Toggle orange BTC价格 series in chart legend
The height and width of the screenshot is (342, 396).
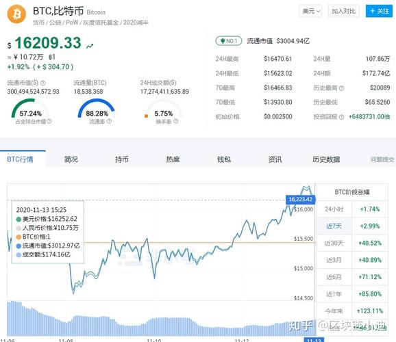18,237
